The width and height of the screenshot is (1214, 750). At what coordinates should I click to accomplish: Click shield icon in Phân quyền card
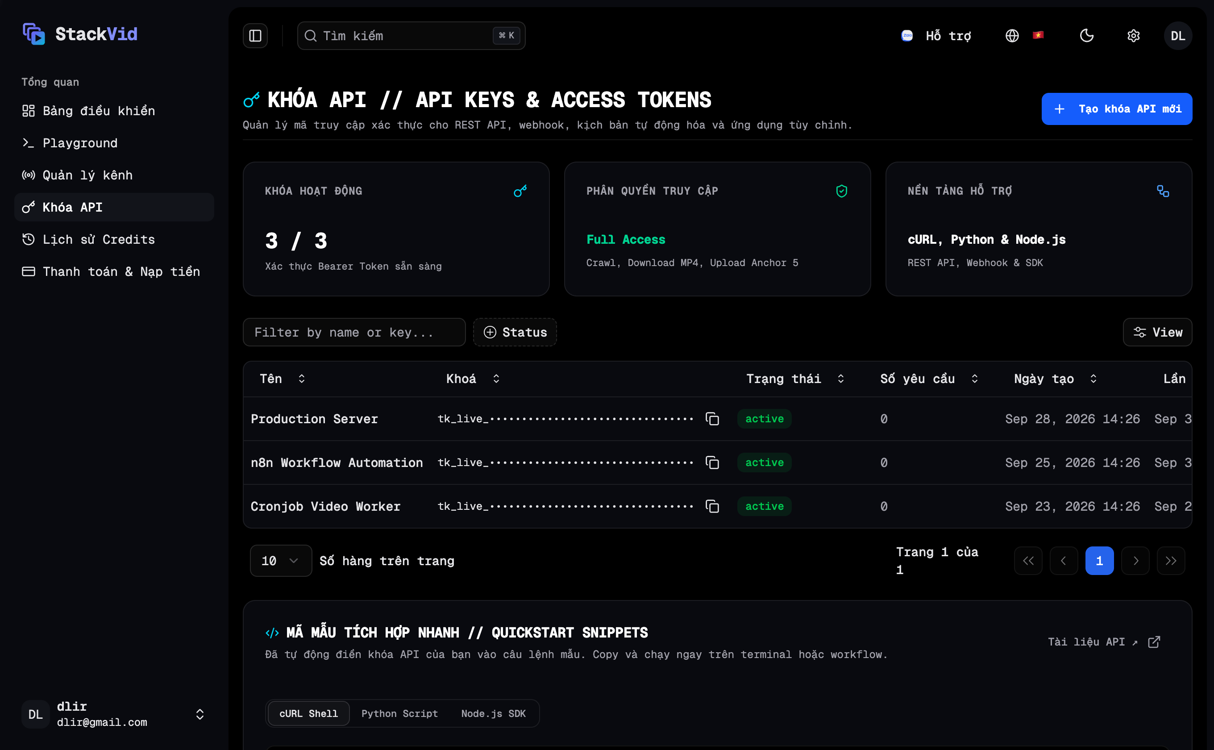[x=842, y=191]
